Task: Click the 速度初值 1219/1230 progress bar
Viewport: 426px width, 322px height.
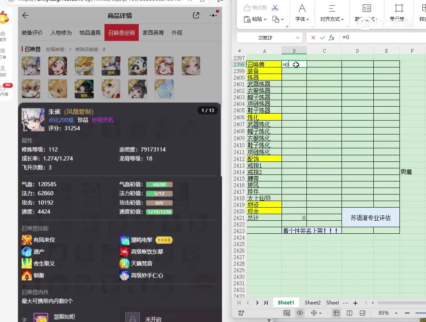Action: point(159,212)
